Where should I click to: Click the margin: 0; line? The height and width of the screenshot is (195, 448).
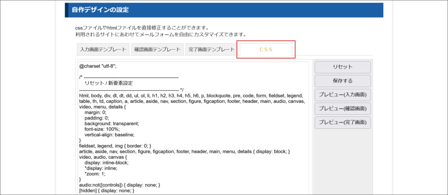[x=95, y=113]
